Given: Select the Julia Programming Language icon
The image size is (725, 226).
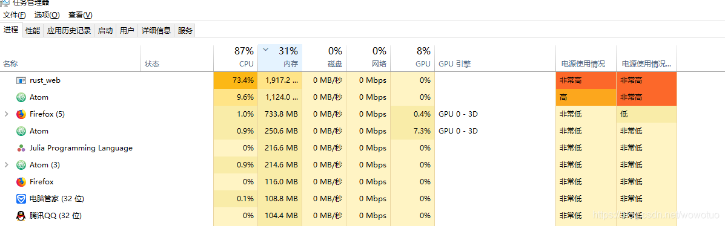Looking at the screenshot, I should [21, 148].
